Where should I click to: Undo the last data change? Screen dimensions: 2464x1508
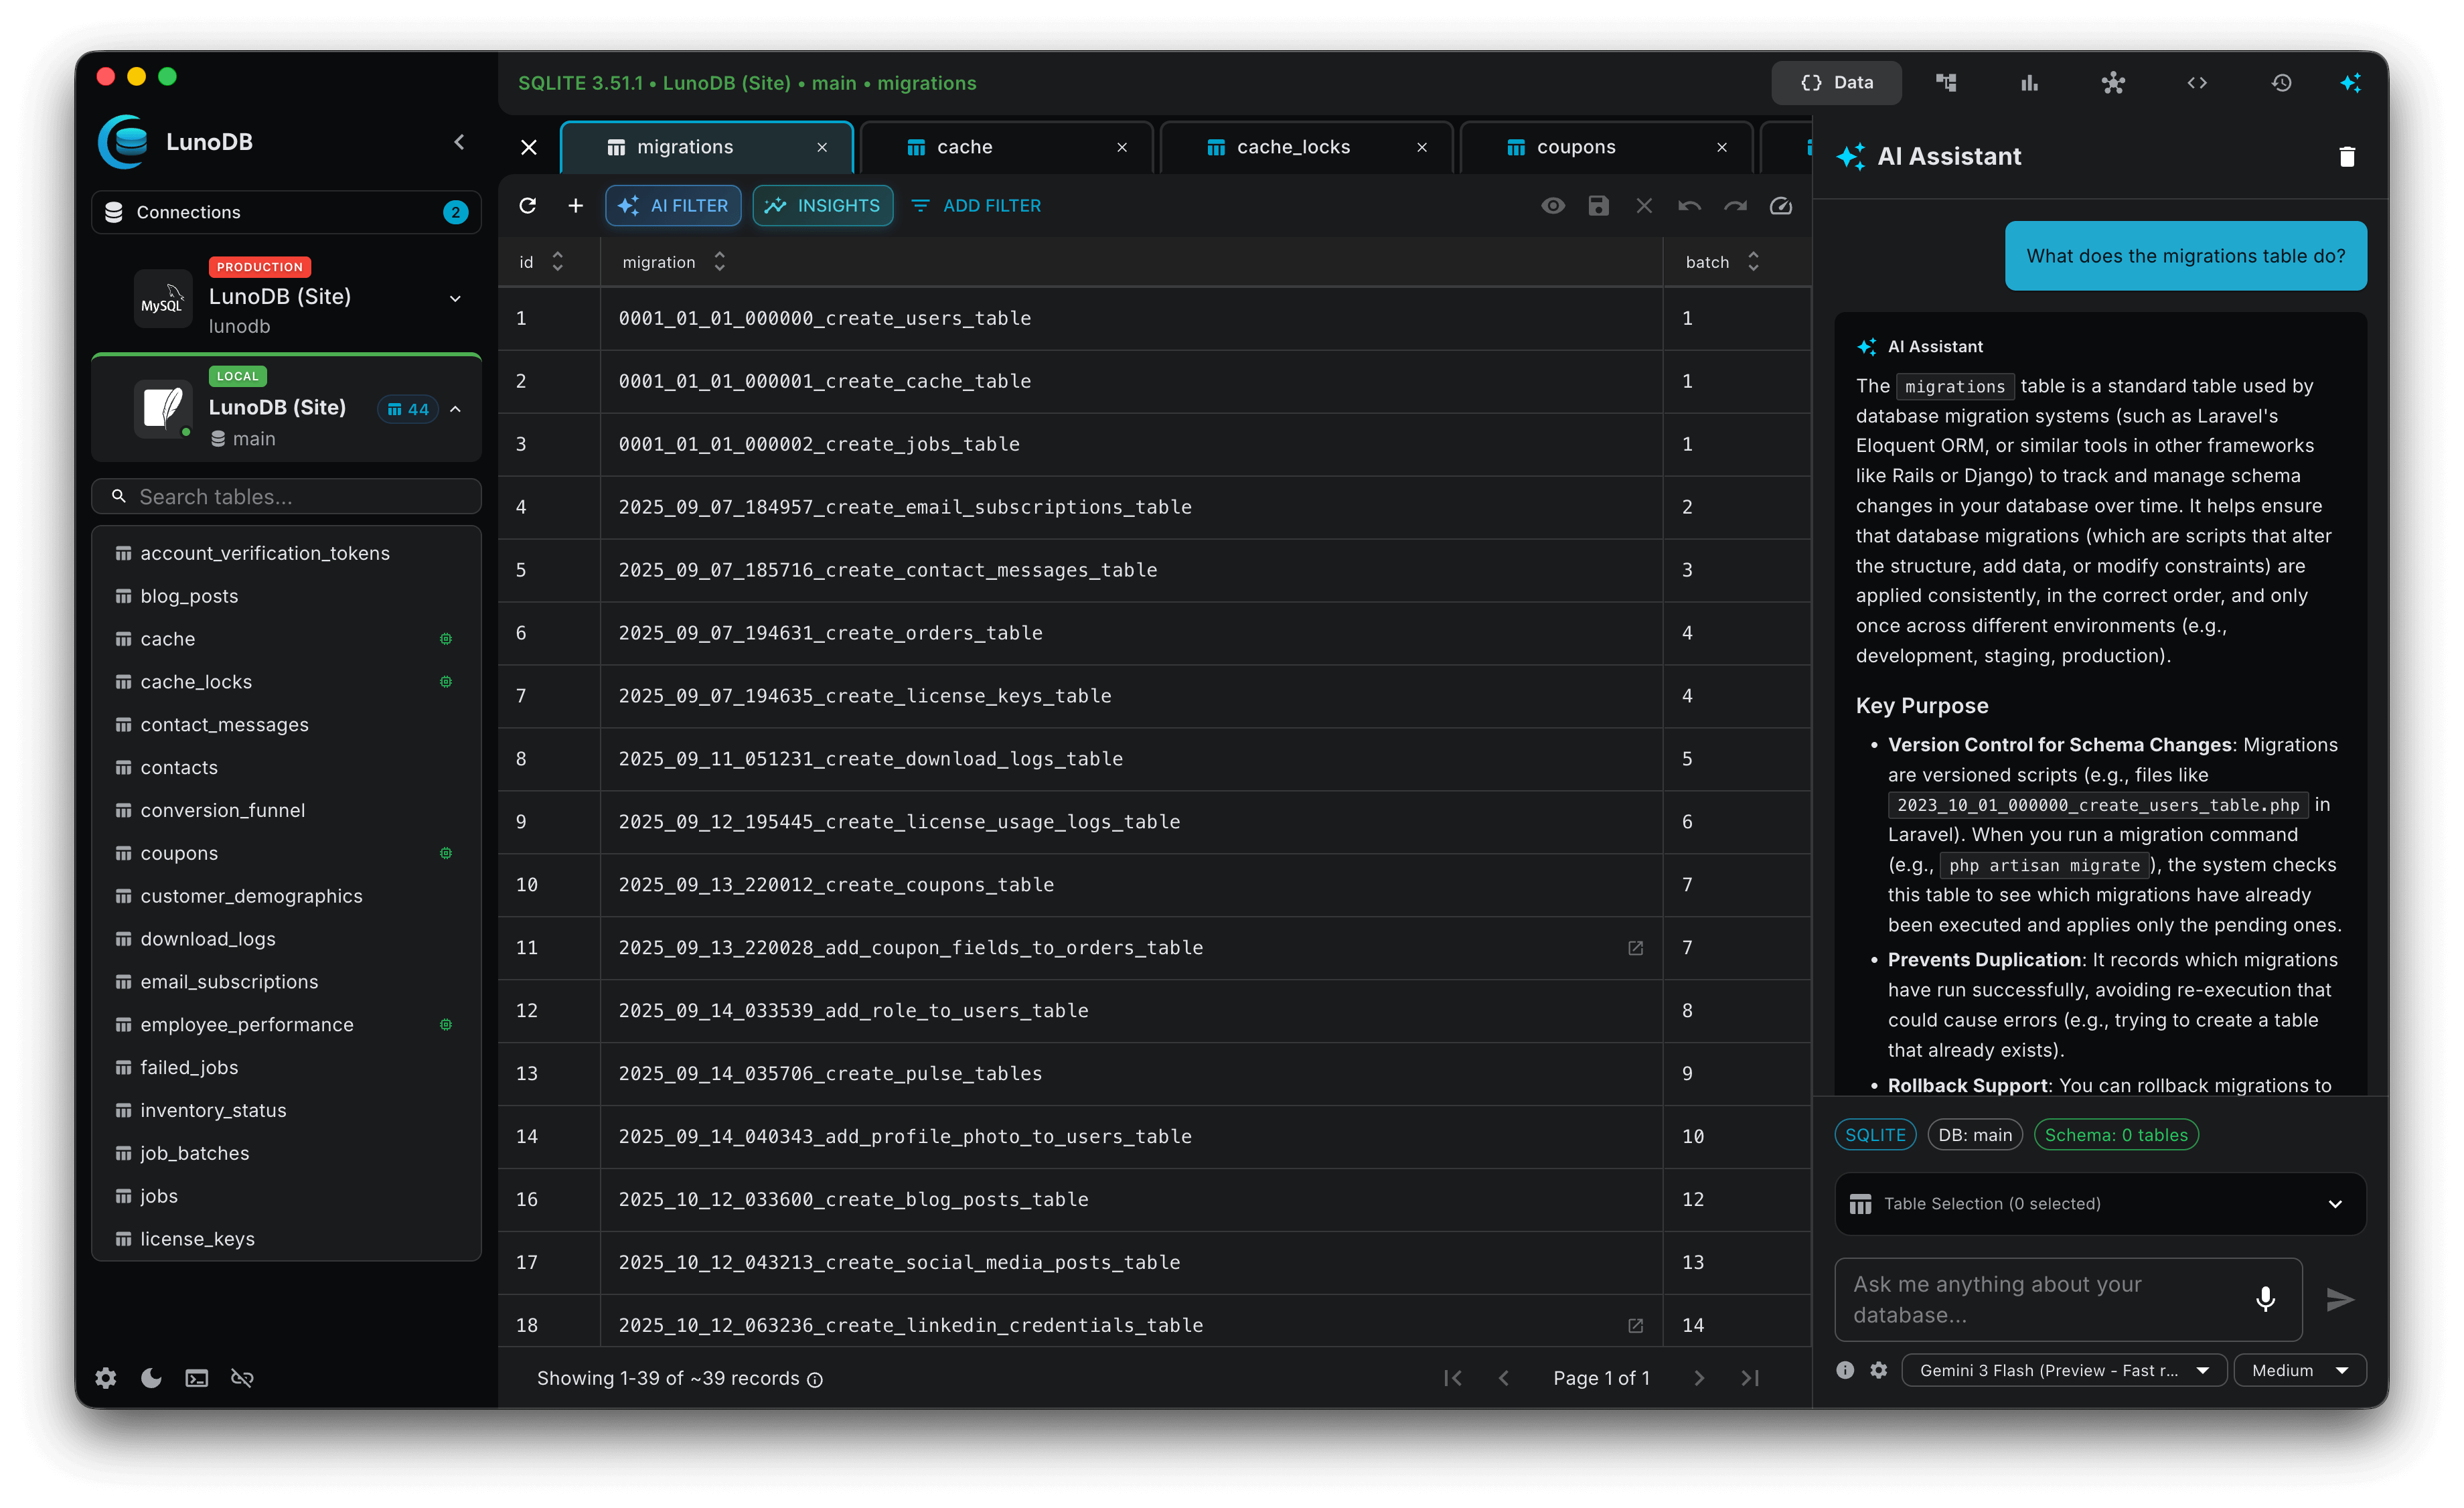1689,205
